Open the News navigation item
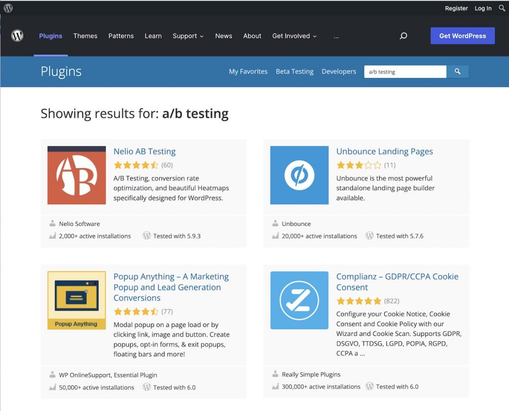Image resolution: width=509 pixels, height=411 pixels. point(224,36)
